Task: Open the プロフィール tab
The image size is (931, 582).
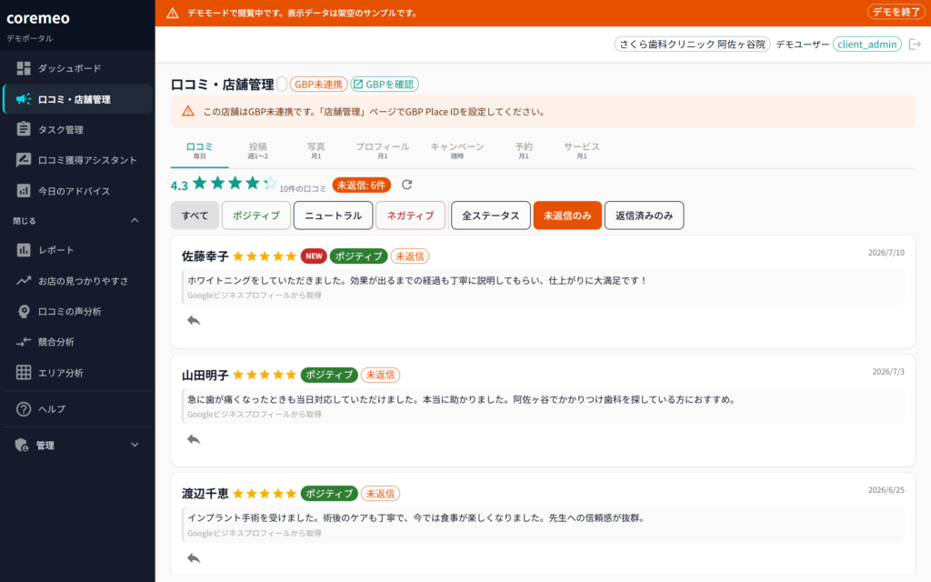Action: pyautogui.click(x=383, y=151)
